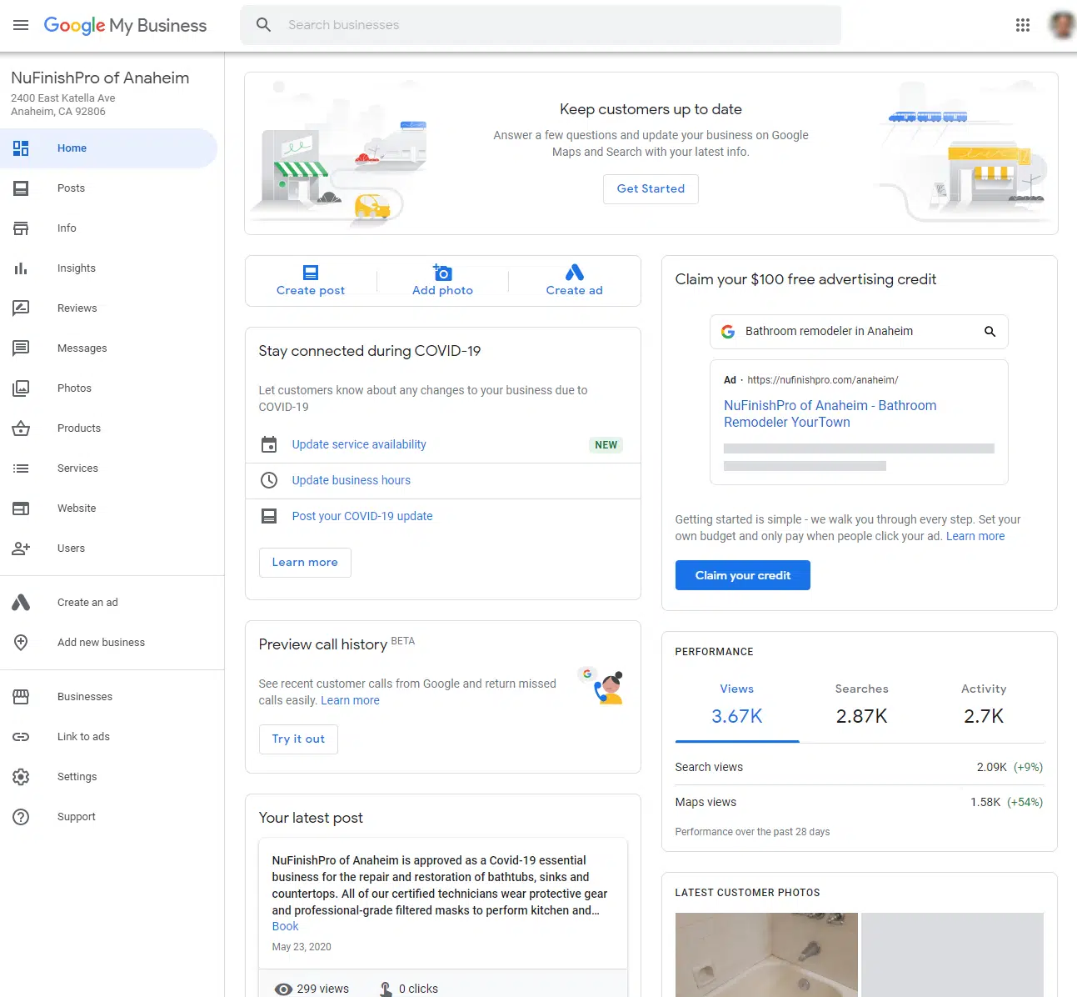The height and width of the screenshot is (997, 1077).
Task: Go to Posts in the sidebar
Action: pos(108,188)
